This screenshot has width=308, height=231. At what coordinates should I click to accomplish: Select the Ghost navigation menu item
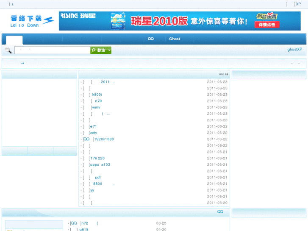(x=175, y=39)
